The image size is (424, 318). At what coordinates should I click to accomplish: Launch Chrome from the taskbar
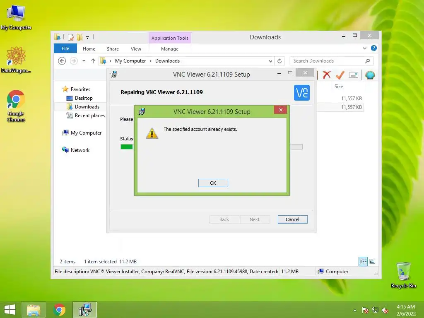tap(59, 310)
